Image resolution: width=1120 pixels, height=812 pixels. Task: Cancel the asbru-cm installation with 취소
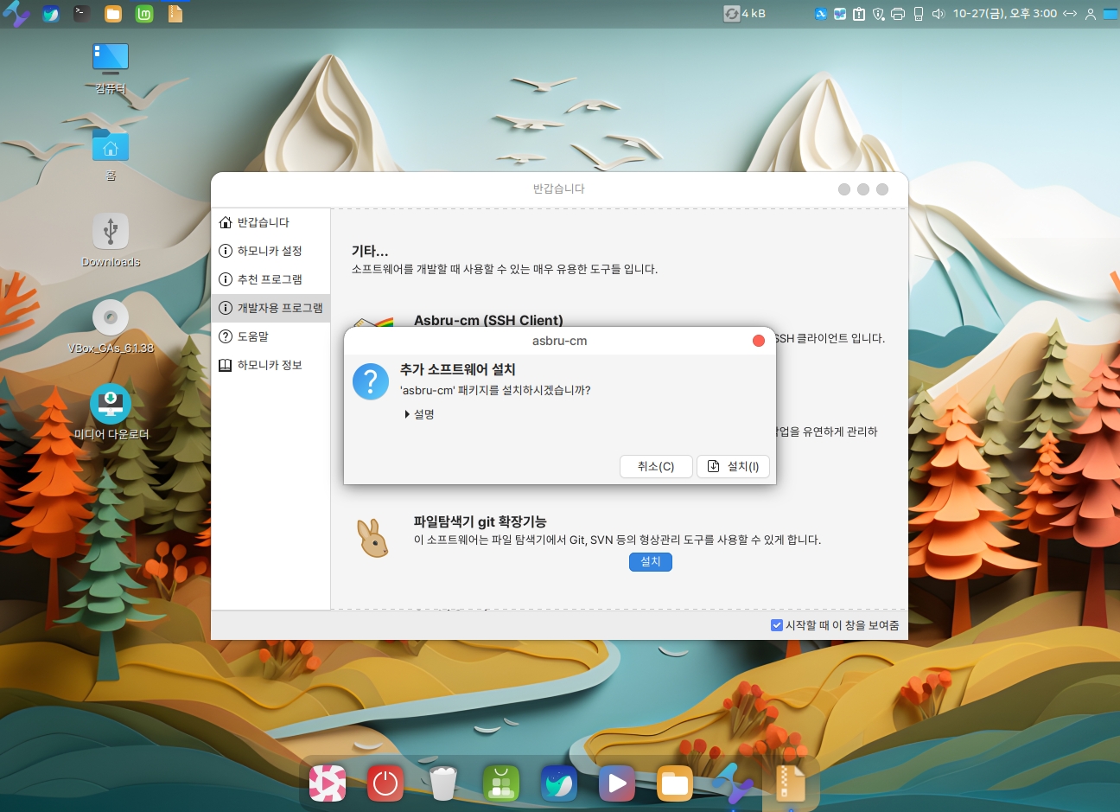pyautogui.click(x=656, y=466)
